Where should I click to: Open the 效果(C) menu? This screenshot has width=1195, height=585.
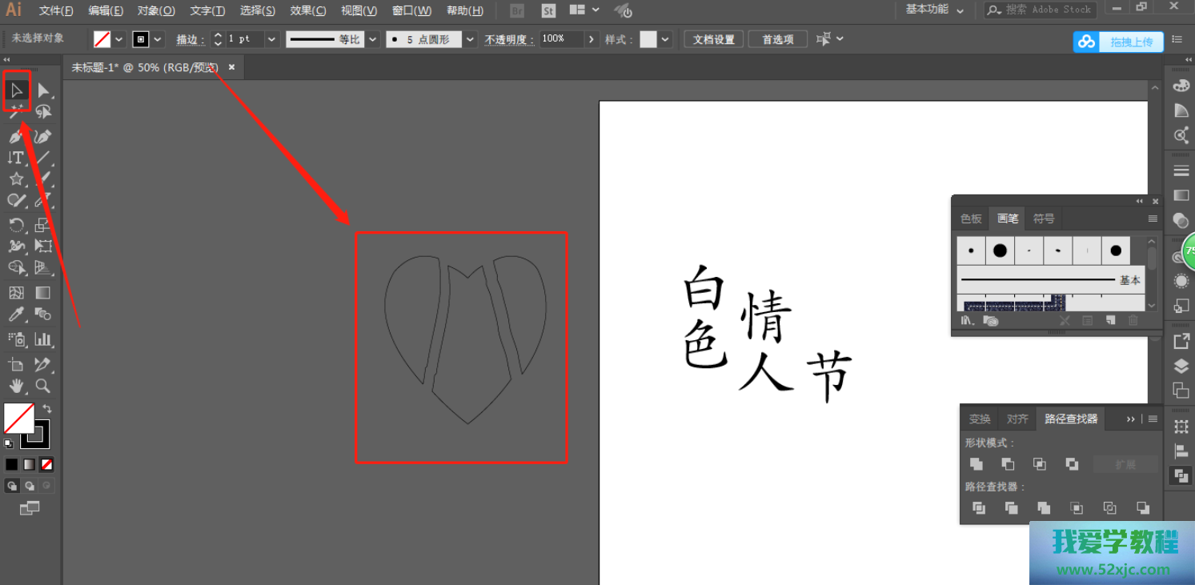click(307, 10)
